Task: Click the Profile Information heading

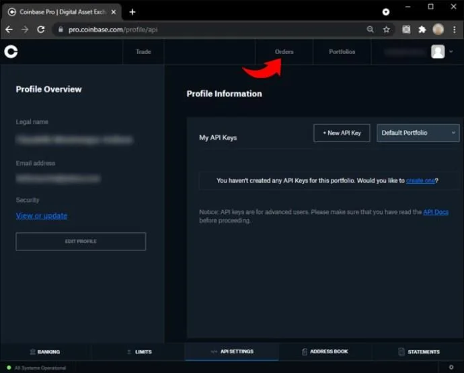Action: pyautogui.click(x=225, y=94)
